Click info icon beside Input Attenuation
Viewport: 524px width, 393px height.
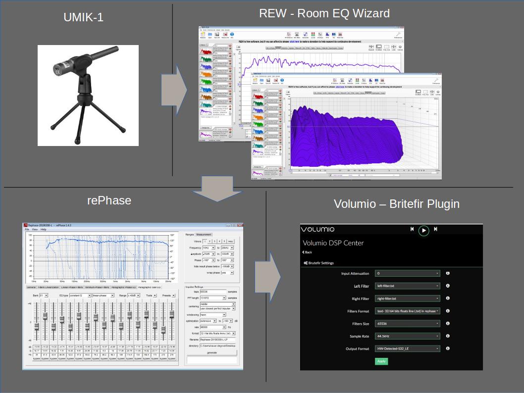click(x=448, y=273)
